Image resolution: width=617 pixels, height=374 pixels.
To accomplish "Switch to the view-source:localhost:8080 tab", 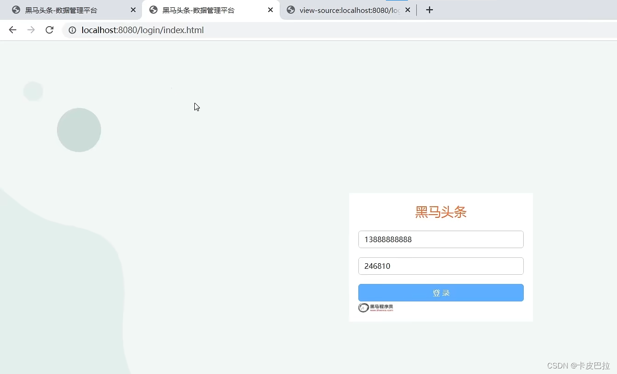I will (348, 10).
